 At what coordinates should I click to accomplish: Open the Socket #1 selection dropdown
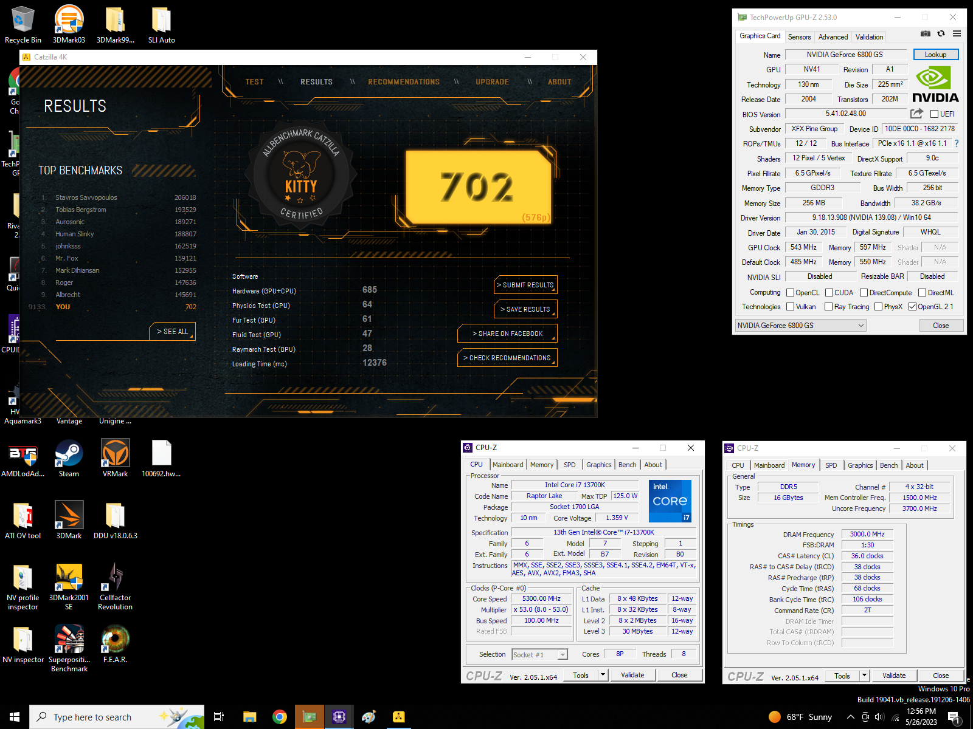pos(539,654)
